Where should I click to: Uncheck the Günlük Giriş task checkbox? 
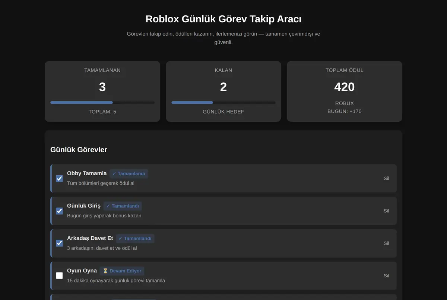pos(59,211)
